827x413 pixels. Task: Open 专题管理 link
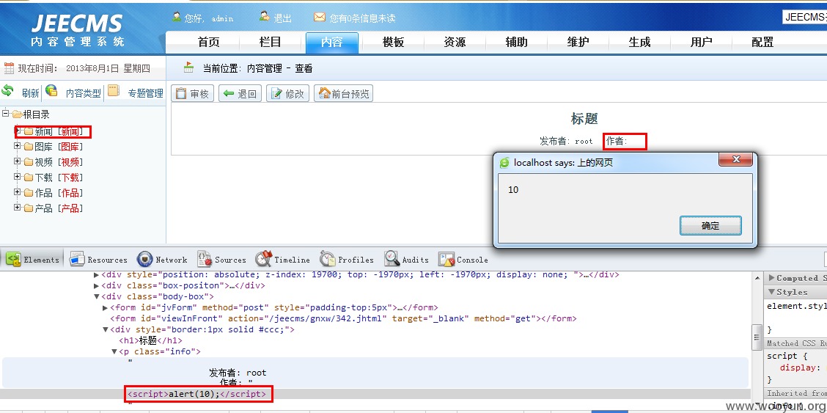pyautogui.click(x=146, y=93)
